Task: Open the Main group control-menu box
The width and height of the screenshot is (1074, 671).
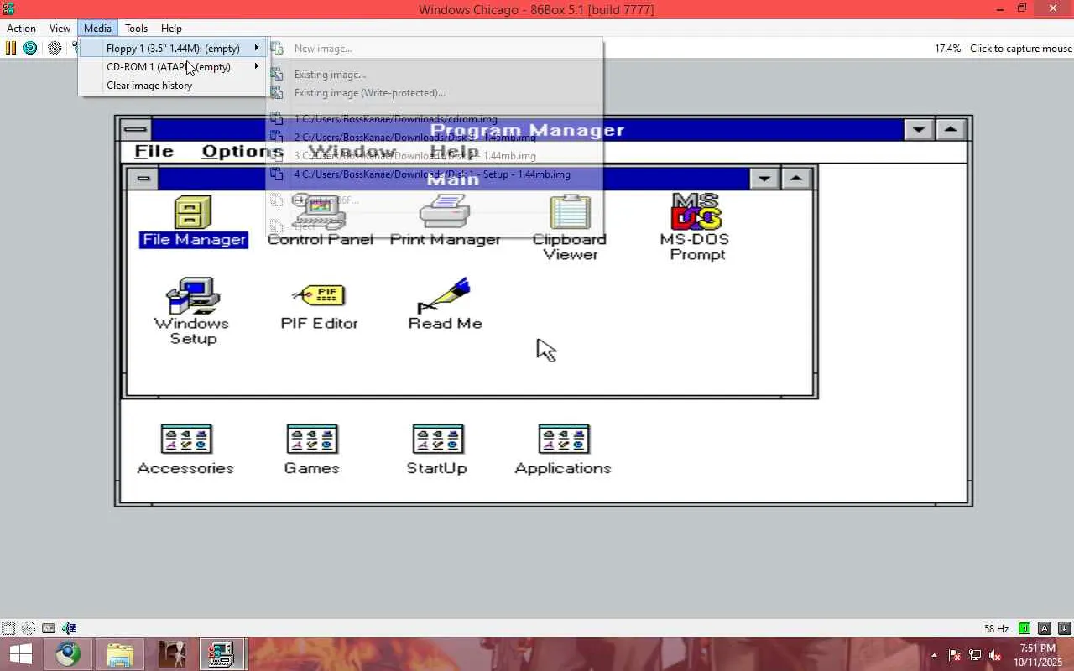Action: point(143,179)
